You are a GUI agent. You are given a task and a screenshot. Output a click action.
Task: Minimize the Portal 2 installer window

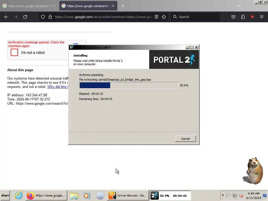click(187, 47)
